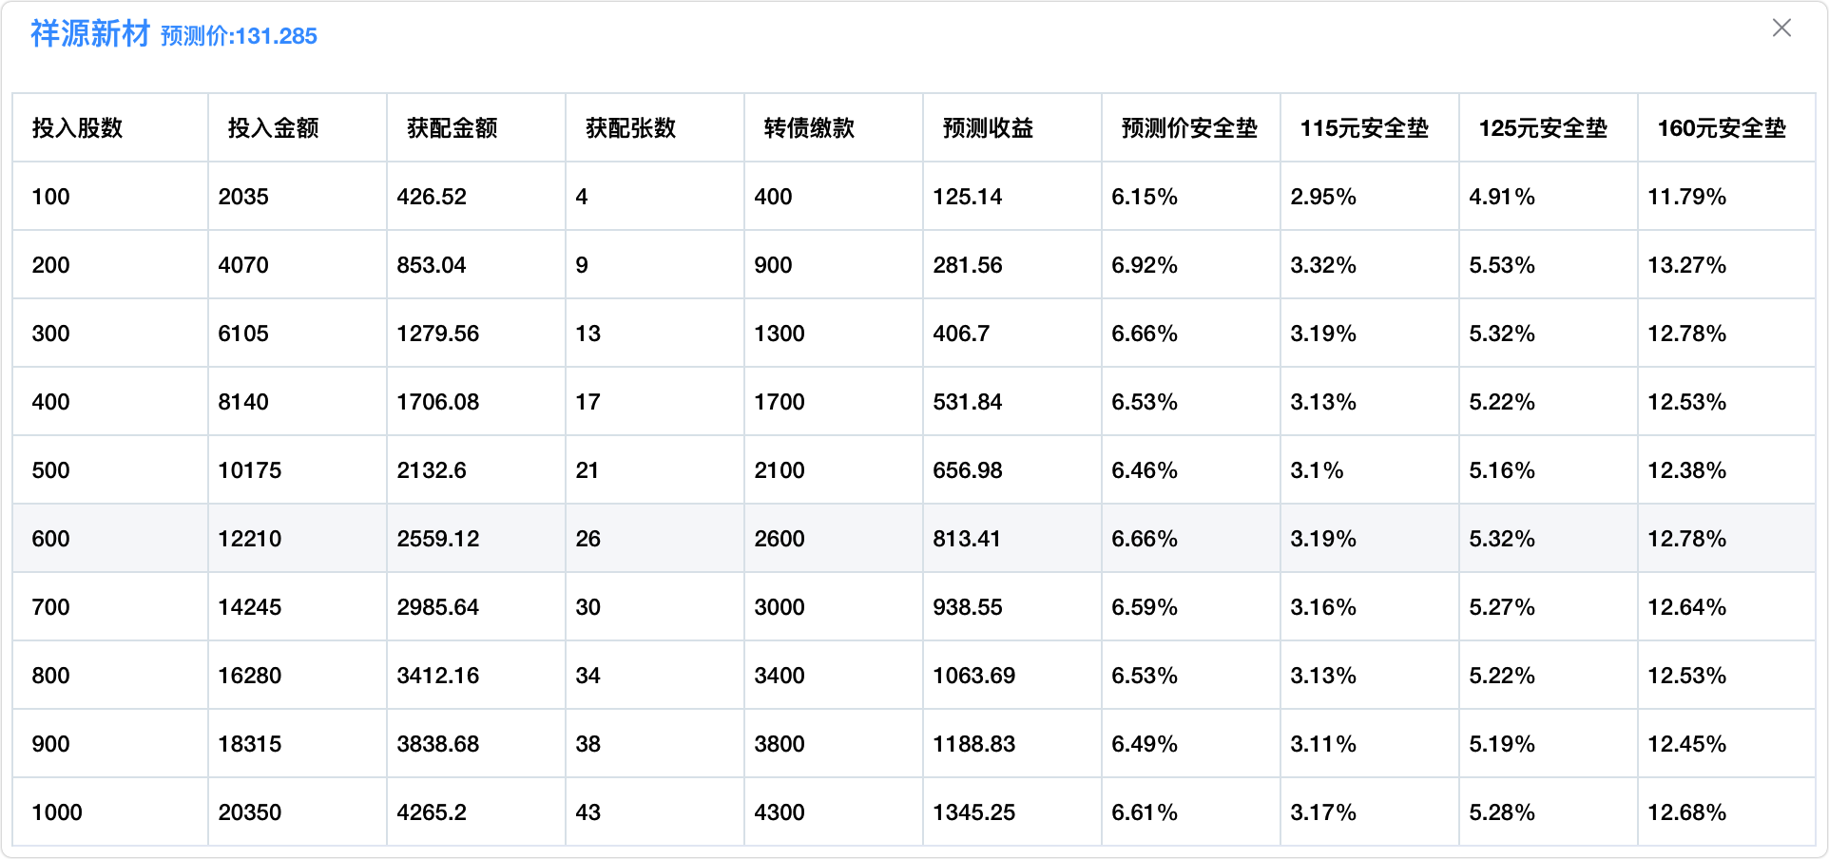Viewport: 1829px width, 859px height.
Task: Click the 预测收益 column header
Action: point(989,128)
